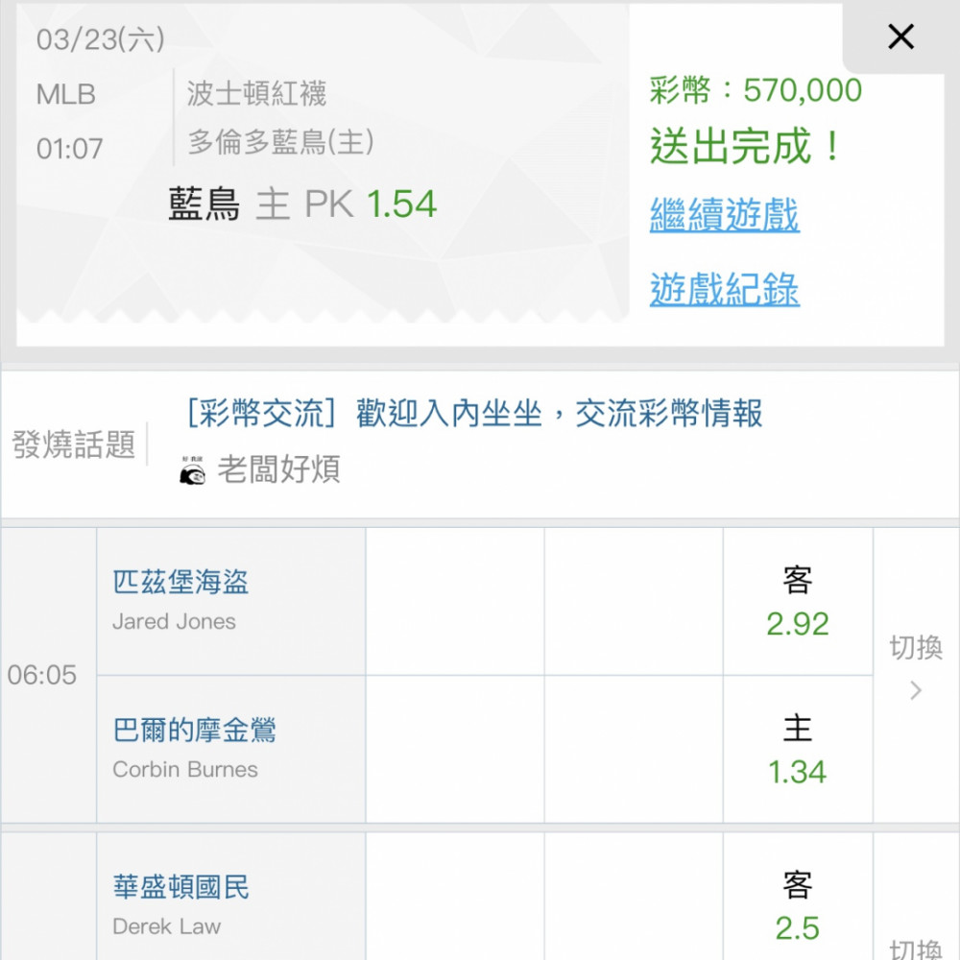Select the 主 1.34 odds for Orioles

pos(797,750)
